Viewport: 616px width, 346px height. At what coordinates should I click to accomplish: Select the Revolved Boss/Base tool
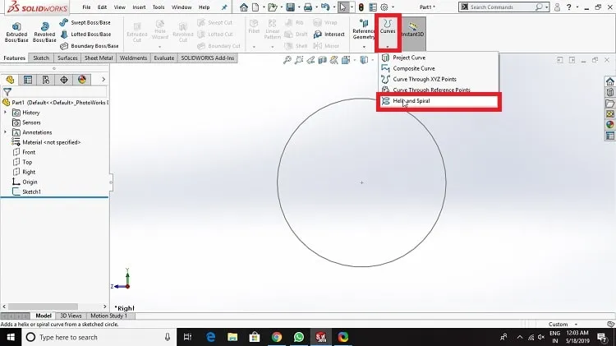coord(44,32)
